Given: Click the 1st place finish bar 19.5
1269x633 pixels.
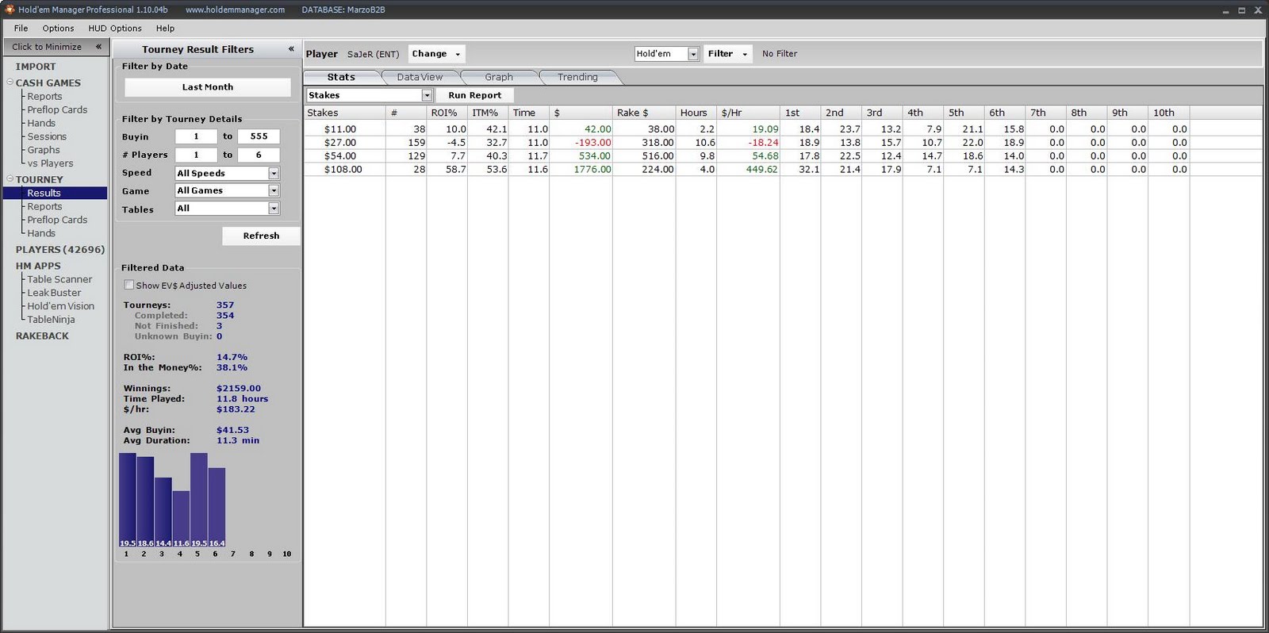Looking at the screenshot, I should pos(127,501).
